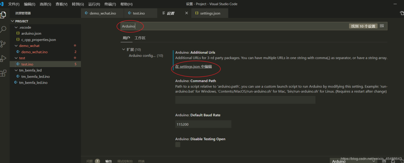The image size is (404, 163).
Task: Open the 编辑(E) menu
Action: click(x=30, y=4)
